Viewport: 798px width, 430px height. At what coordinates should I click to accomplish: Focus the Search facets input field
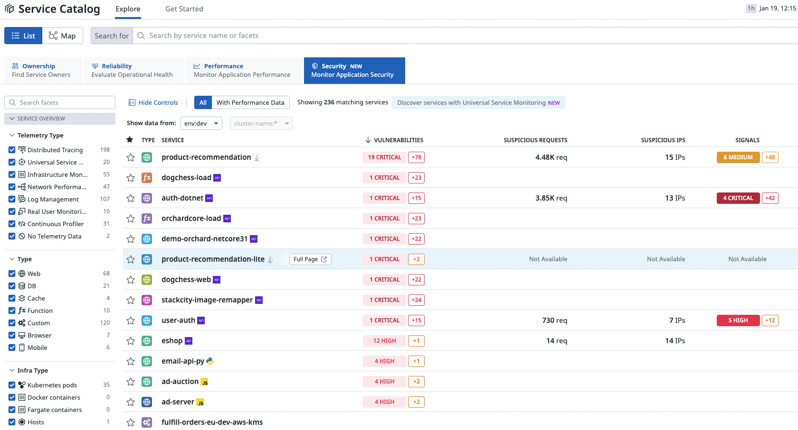(x=64, y=102)
